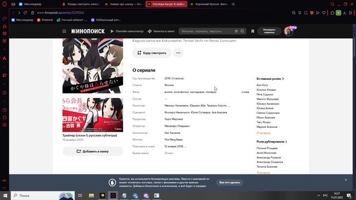The image size is (356, 200).
Task: Open actor Аои Кога link
Action: tap(262, 85)
